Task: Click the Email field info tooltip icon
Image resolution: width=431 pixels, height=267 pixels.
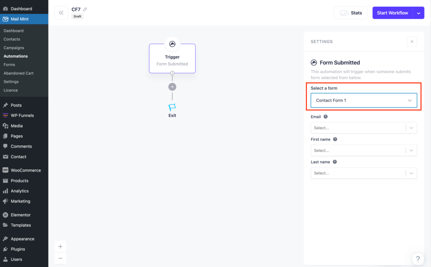Action: (325, 116)
